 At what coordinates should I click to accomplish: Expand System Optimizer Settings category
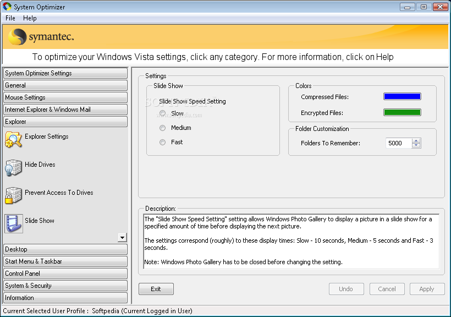point(65,73)
